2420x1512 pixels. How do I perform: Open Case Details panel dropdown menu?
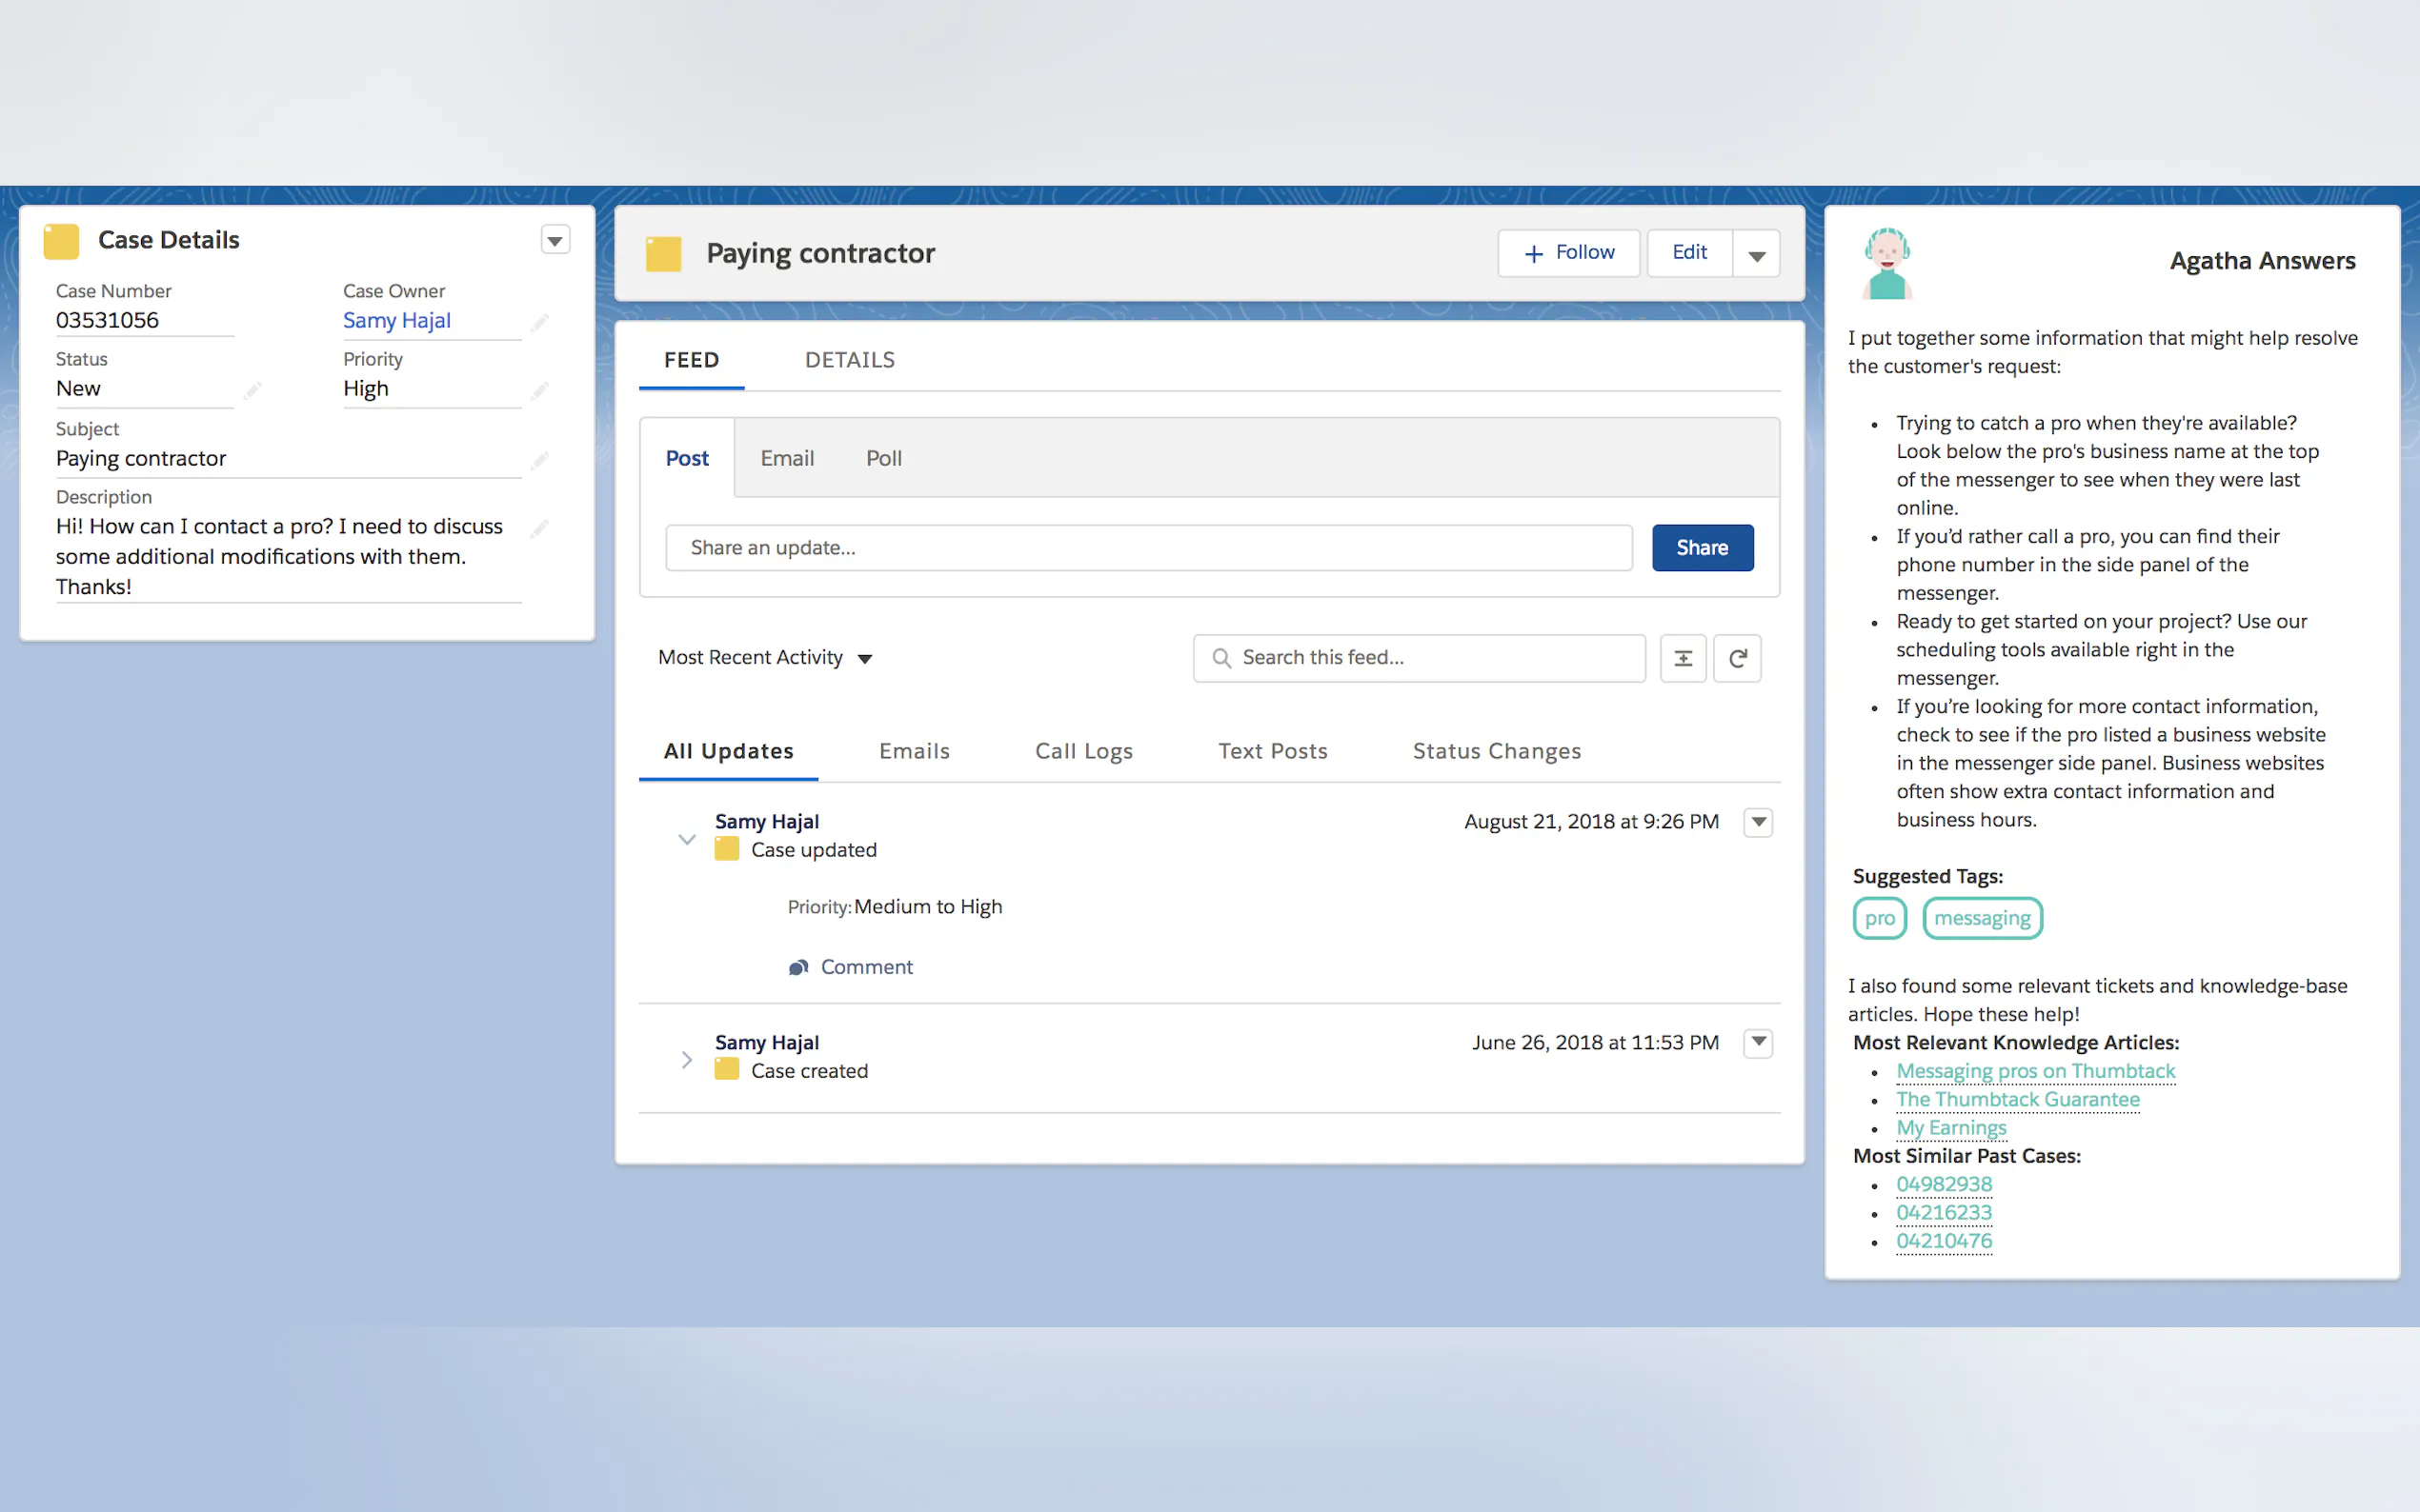[x=555, y=240]
